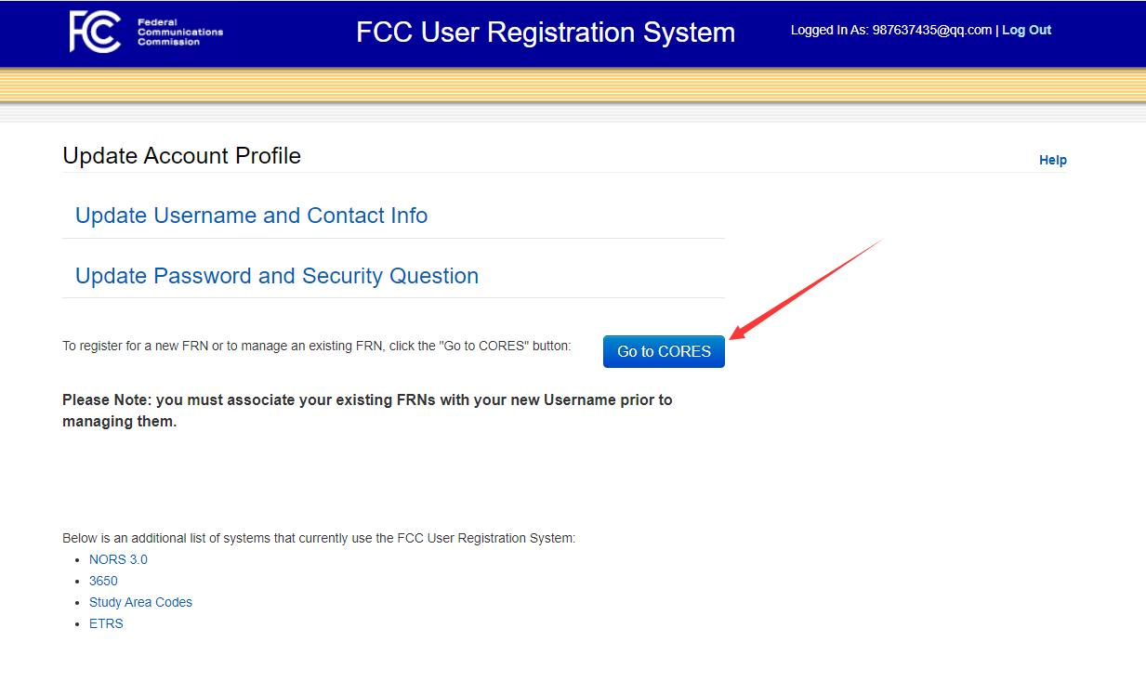Log out using the Log Out link

[1026, 30]
